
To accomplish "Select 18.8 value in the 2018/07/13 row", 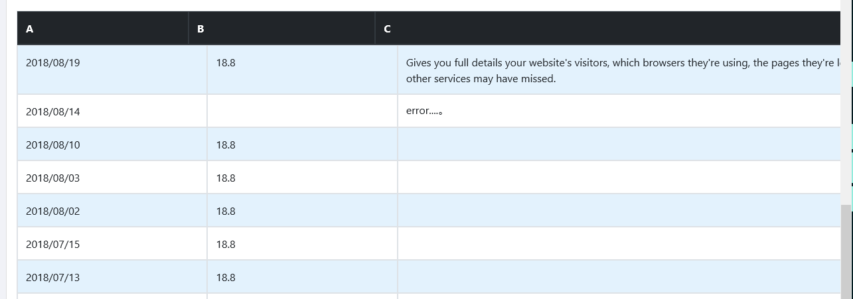I will (226, 278).
